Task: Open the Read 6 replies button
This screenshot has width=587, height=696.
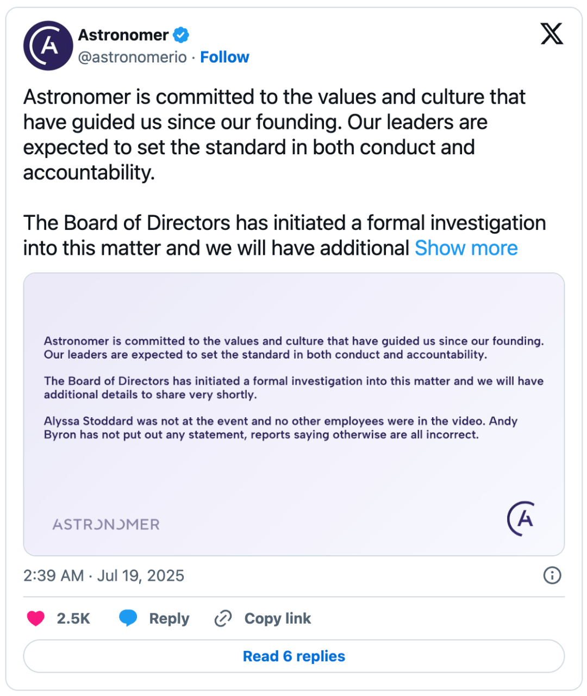Action: (294, 656)
